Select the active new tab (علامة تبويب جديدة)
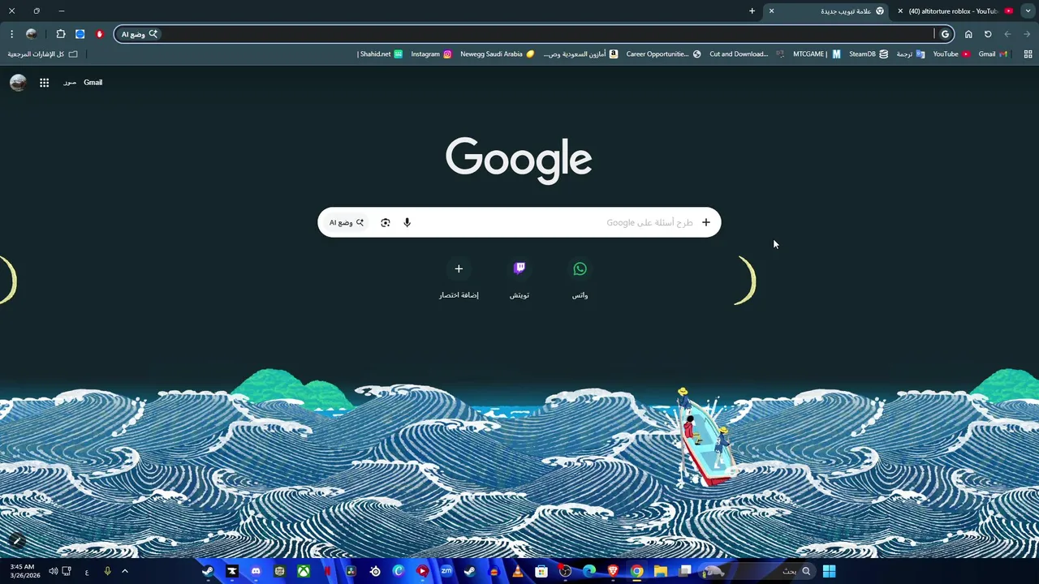Screen dimensions: 1039x584 click(x=828, y=11)
